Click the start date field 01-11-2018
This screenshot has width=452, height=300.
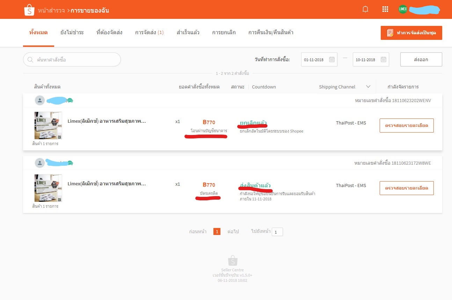coord(319,59)
